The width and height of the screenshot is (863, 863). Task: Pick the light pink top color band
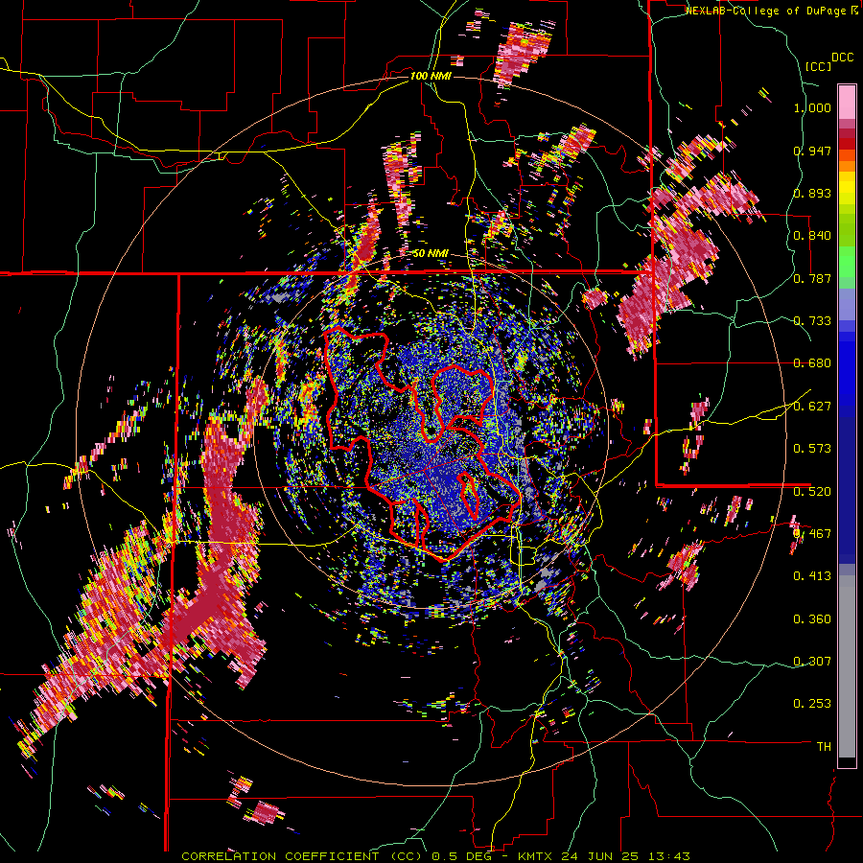847,102
